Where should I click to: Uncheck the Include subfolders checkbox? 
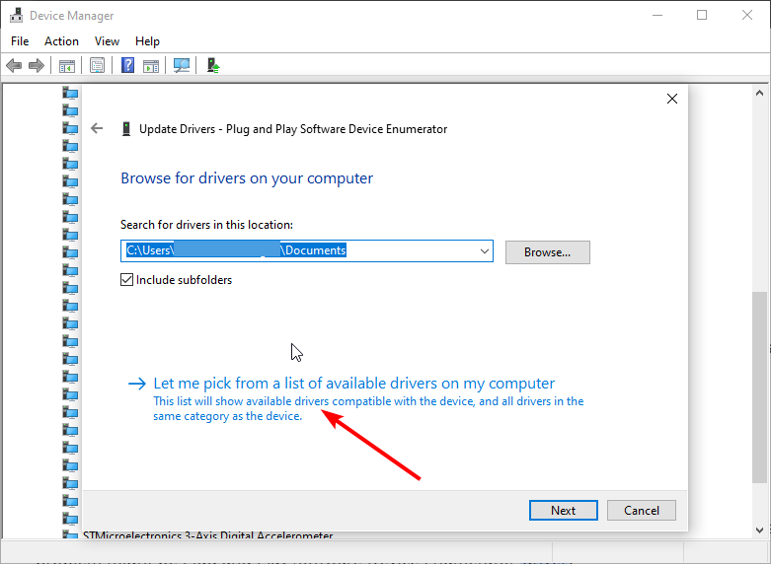pos(127,280)
